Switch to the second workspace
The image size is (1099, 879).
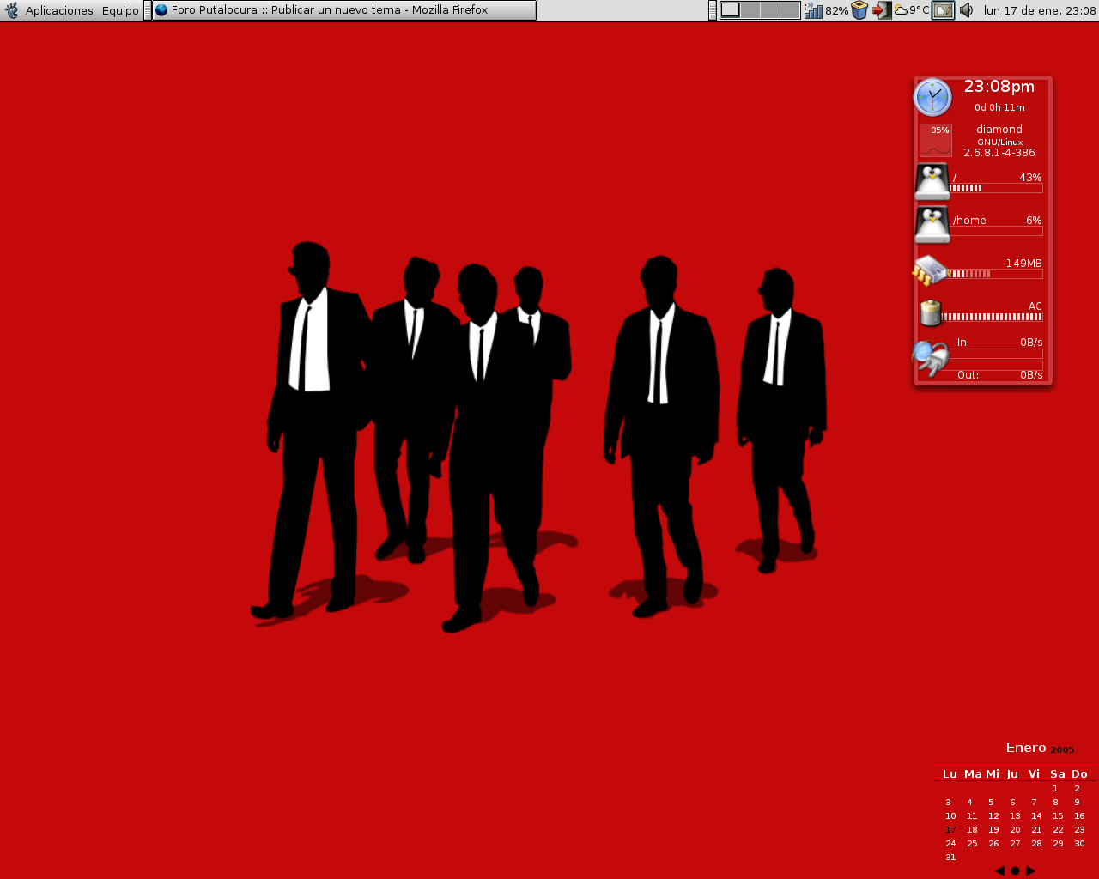[750, 10]
